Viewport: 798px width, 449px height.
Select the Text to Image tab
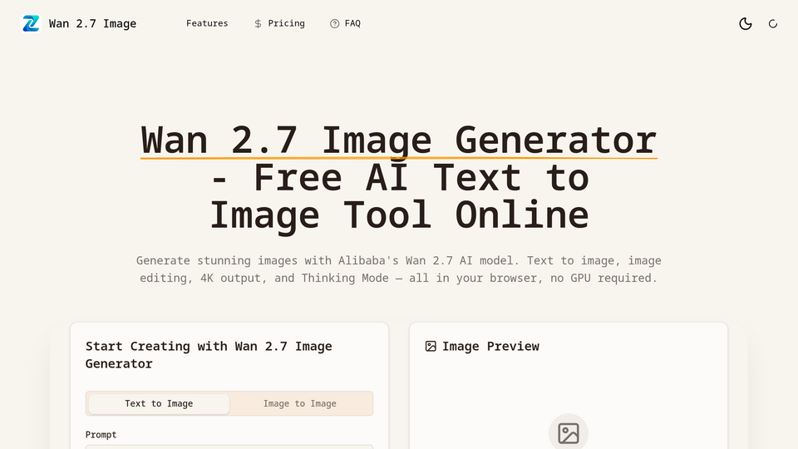[x=159, y=404]
